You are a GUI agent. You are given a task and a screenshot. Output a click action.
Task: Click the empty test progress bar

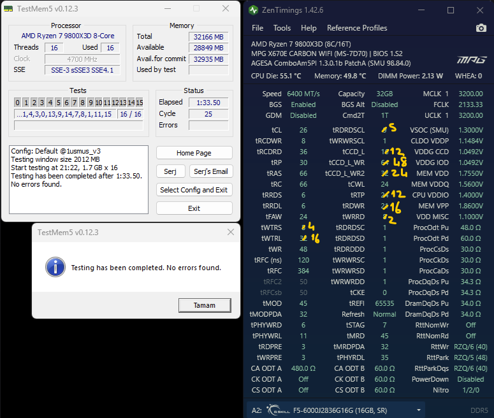click(78, 126)
